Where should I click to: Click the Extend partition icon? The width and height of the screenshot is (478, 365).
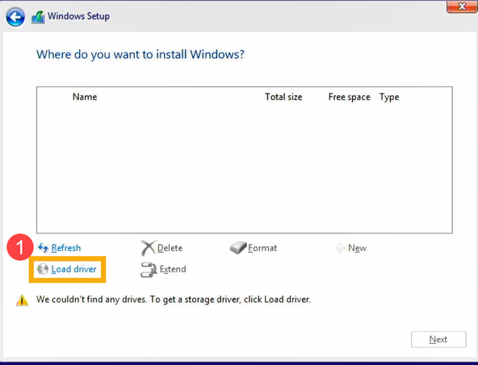(x=149, y=270)
